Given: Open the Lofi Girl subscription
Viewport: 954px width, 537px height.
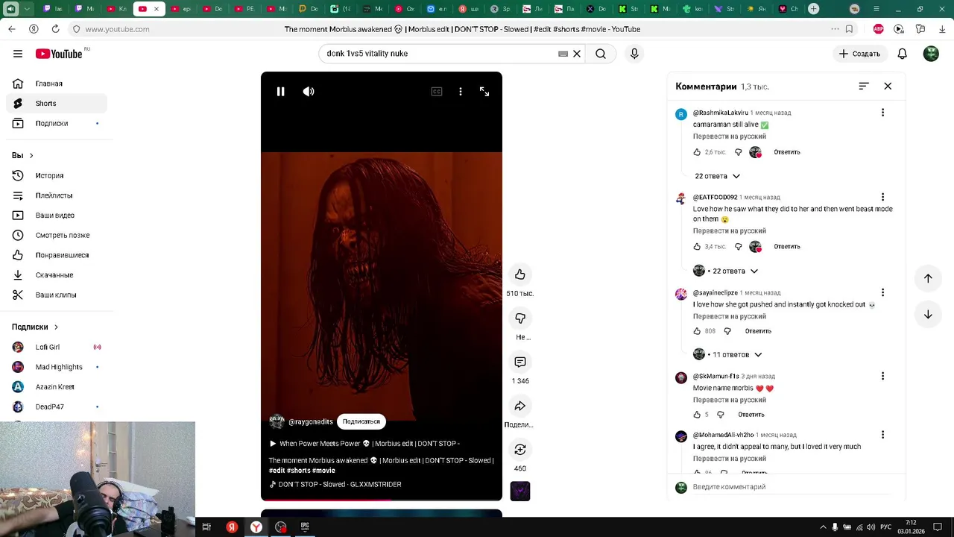Looking at the screenshot, I should (57, 347).
